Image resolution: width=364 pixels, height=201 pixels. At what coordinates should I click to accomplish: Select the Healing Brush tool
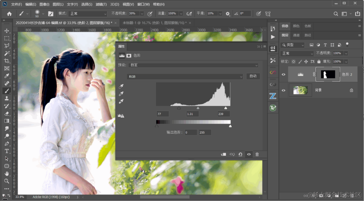[7, 83]
